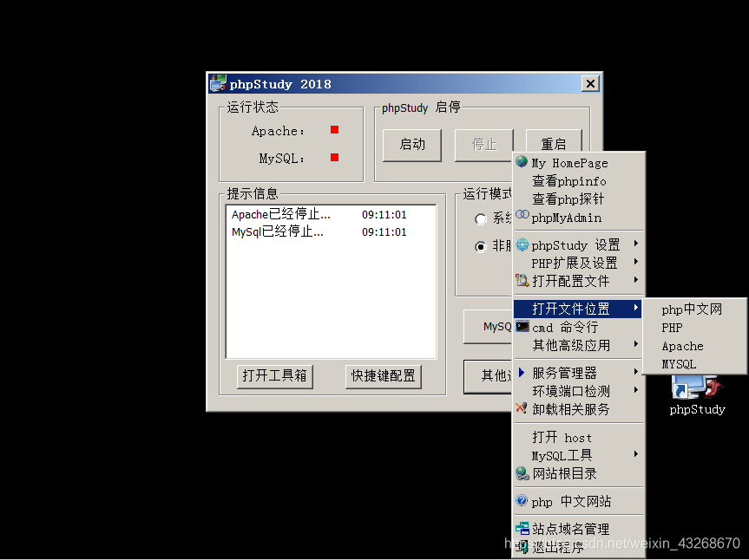Click the phpStudy title bar icon

[x=218, y=83]
